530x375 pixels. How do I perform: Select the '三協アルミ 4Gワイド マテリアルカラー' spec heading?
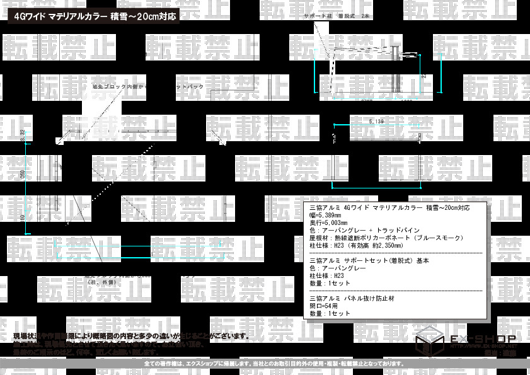click(389, 207)
